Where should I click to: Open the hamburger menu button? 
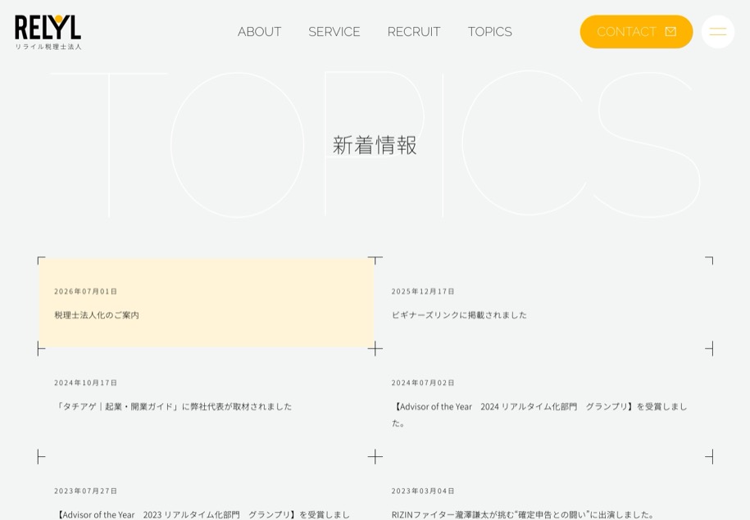tap(717, 32)
